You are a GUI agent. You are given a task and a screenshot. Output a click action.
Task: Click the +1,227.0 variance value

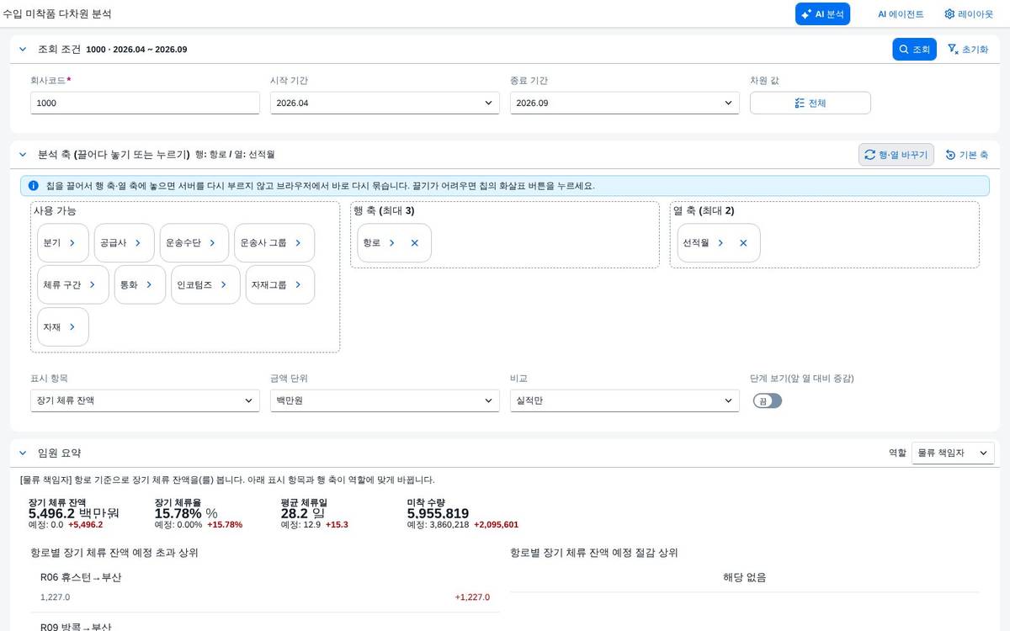click(x=472, y=597)
